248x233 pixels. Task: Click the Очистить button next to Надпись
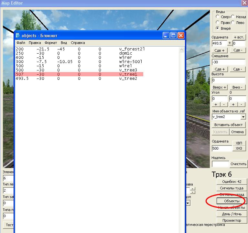[x=239, y=164]
